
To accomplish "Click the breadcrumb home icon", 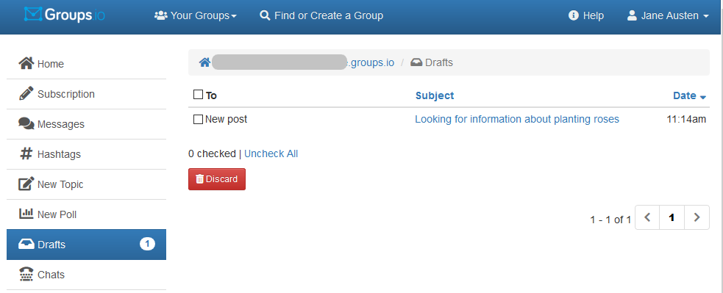I will [204, 62].
